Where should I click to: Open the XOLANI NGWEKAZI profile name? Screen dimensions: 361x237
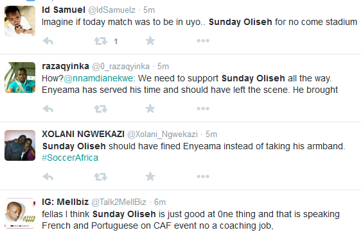[83, 134]
